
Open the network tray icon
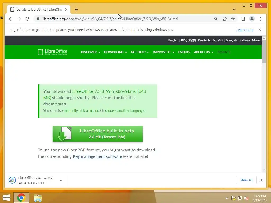tap(240, 198)
